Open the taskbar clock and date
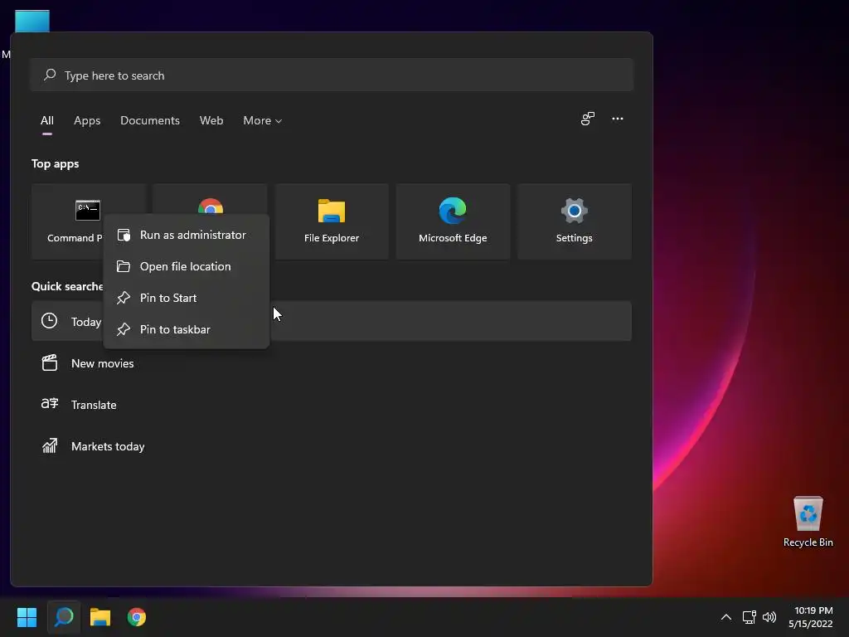 click(811, 617)
